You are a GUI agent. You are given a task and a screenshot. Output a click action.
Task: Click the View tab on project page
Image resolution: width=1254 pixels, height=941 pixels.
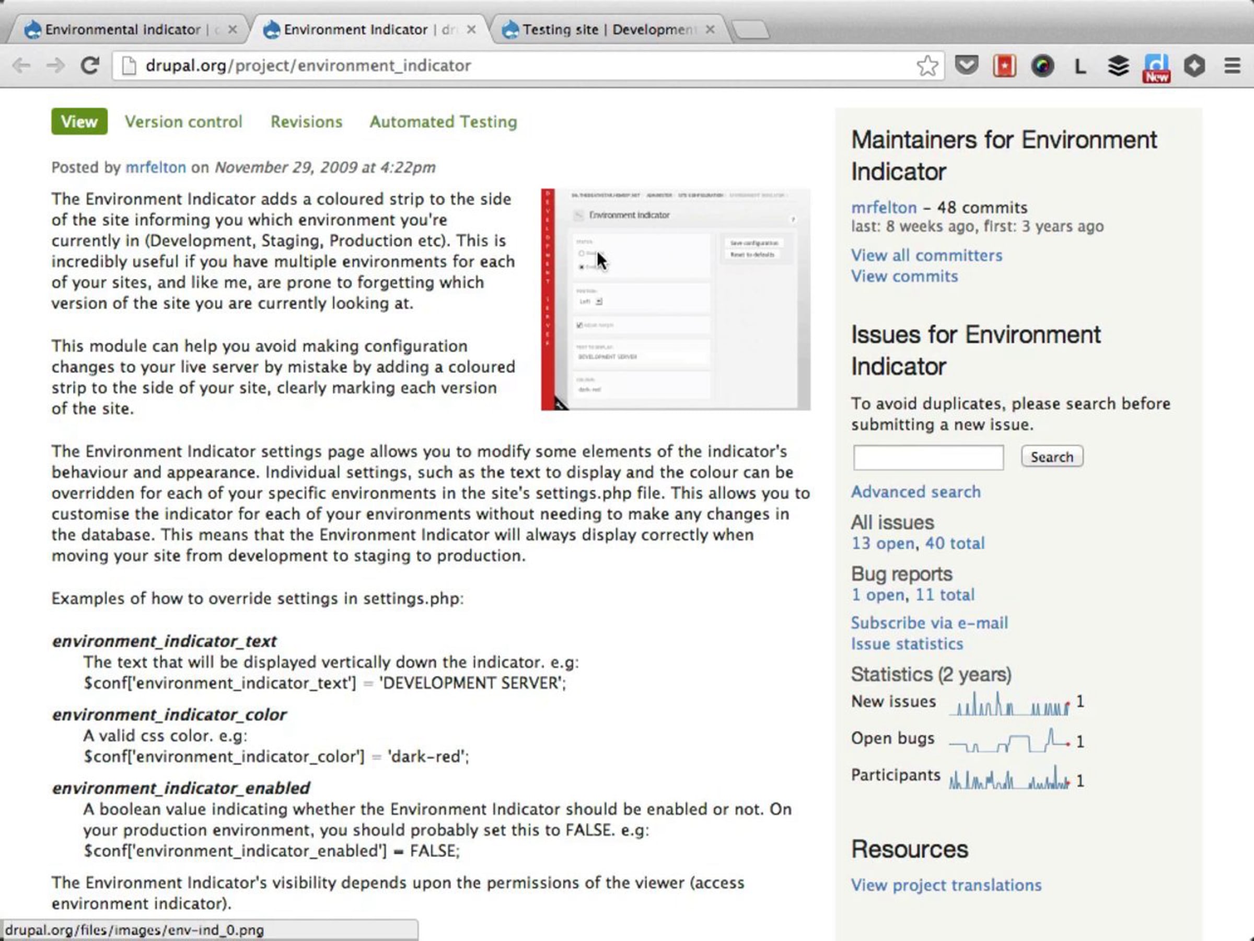click(79, 121)
